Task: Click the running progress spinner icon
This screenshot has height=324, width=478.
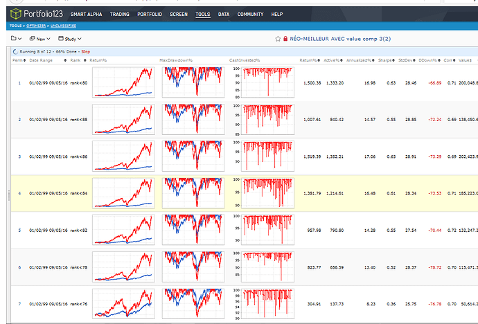Action: (x=15, y=52)
